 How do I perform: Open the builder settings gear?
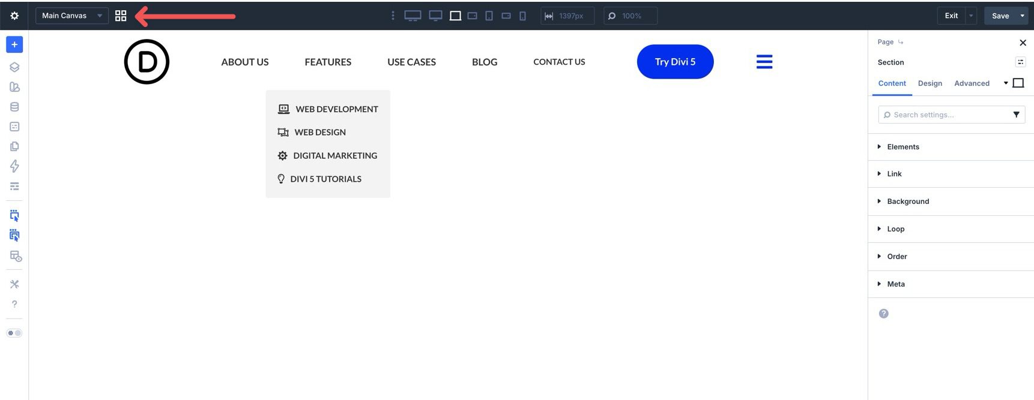[x=14, y=16]
